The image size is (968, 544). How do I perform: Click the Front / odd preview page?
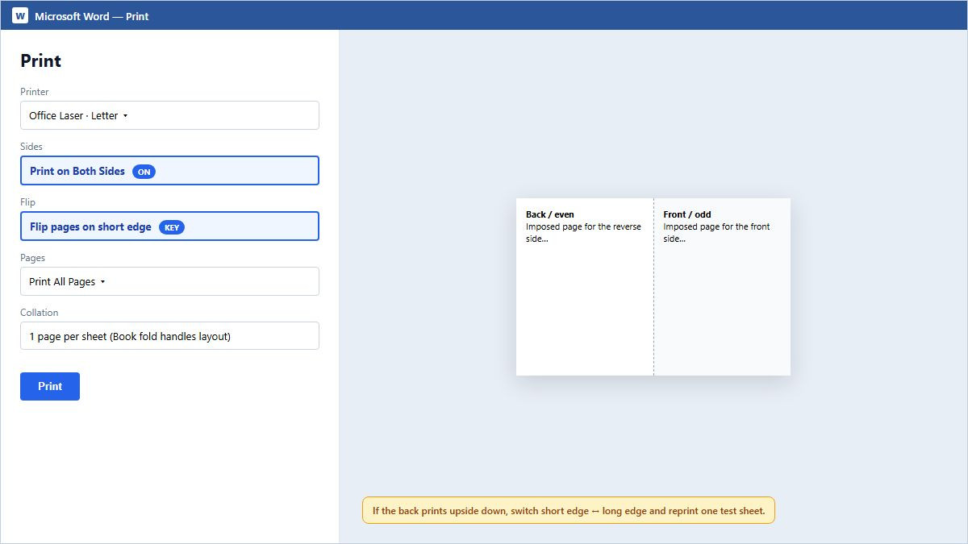pos(722,287)
